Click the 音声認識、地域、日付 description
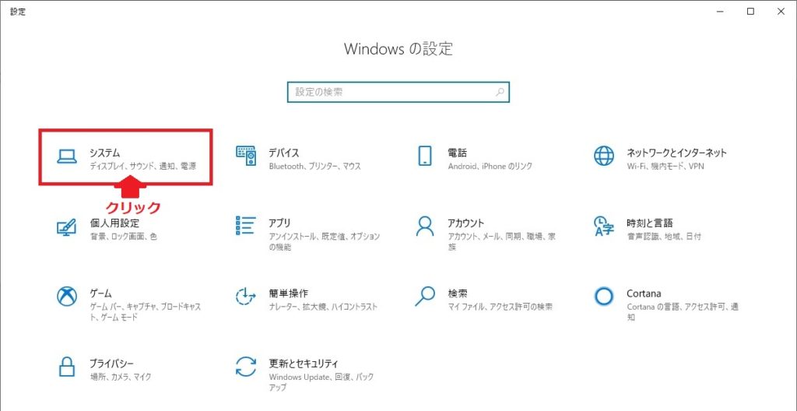The height and width of the screenshot is (411, 797). [664, 237]
